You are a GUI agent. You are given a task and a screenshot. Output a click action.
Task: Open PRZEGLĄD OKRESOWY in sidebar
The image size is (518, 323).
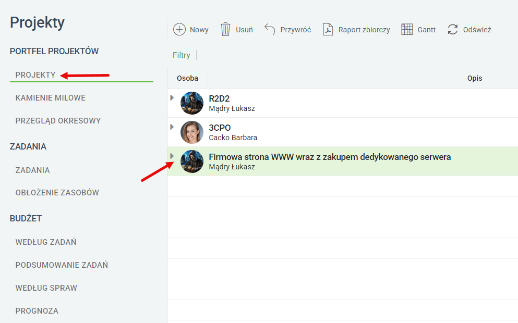tap(58, 121)
